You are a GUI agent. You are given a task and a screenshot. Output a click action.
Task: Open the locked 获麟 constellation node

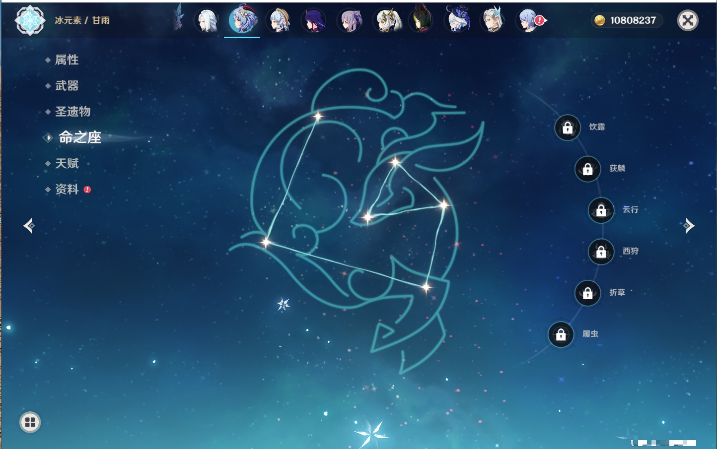[588, 169]
